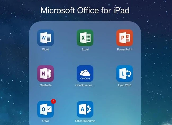Launch the Lync 2013 app
Screen dimensions: 172x125
pyautogui.click(x=125, y=73)
